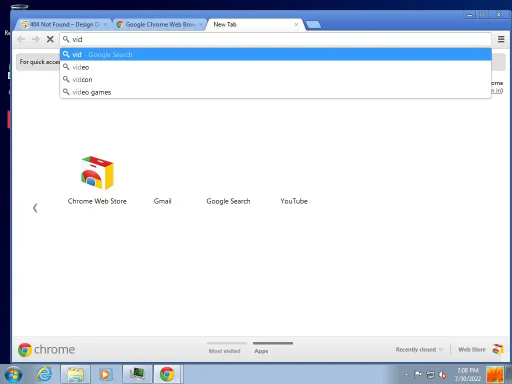512x384 pixels.
Task: Show hidden system tray icons
Action: (x=406, y=374)
